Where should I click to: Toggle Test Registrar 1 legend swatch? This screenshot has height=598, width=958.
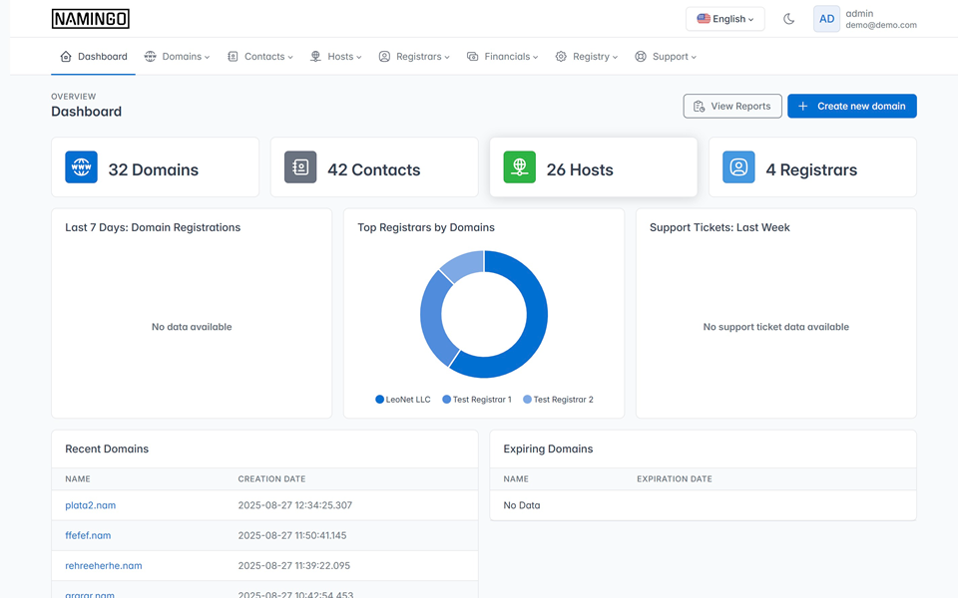pyautogui.click(x=447, y=399)
